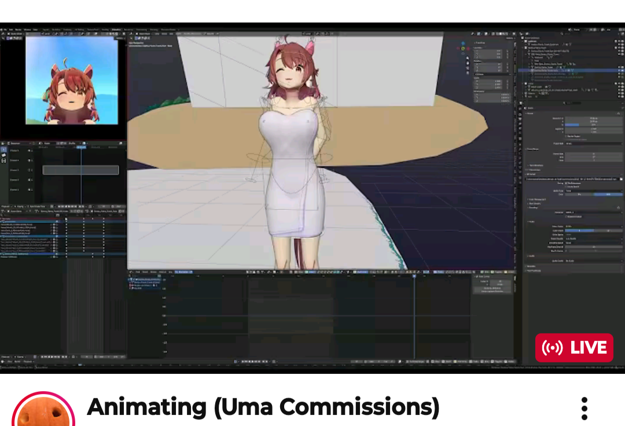
Task: Open the World properties tab icon
Action: (x=520, y=134)
